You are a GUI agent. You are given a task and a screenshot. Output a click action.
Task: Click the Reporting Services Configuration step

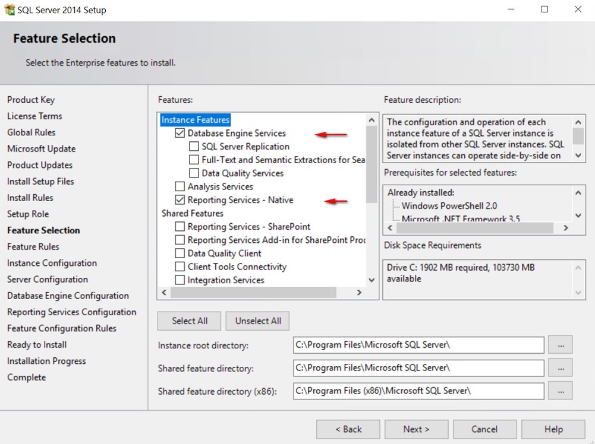tap(72, 312)
